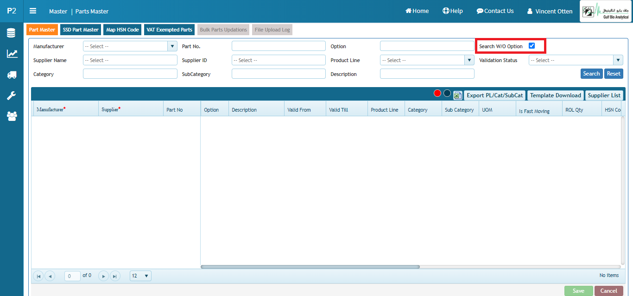633x296 pixels.
Task: Focus the Part No. input field
Action: (279, 46)
